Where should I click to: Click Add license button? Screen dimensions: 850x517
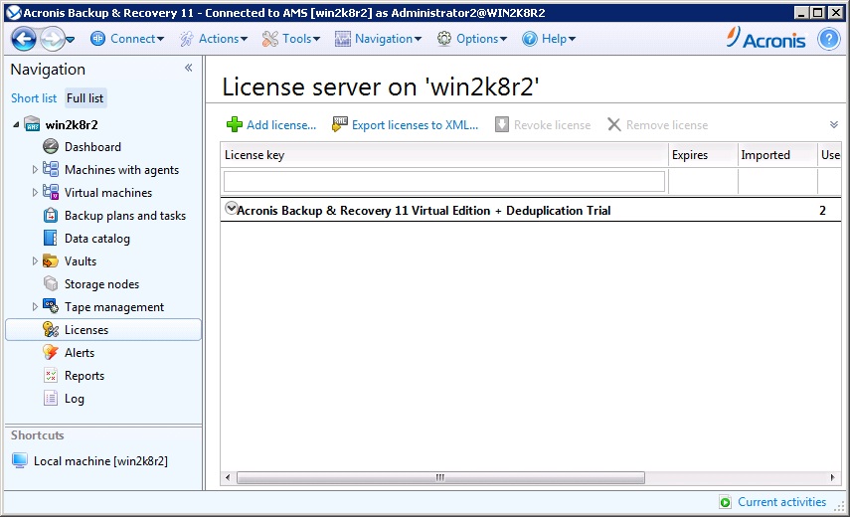point(271,125)
